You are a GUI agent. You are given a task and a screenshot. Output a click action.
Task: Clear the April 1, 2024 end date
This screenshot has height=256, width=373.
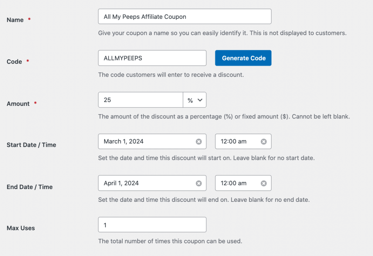pyautogui.click(x=199, y=183)
